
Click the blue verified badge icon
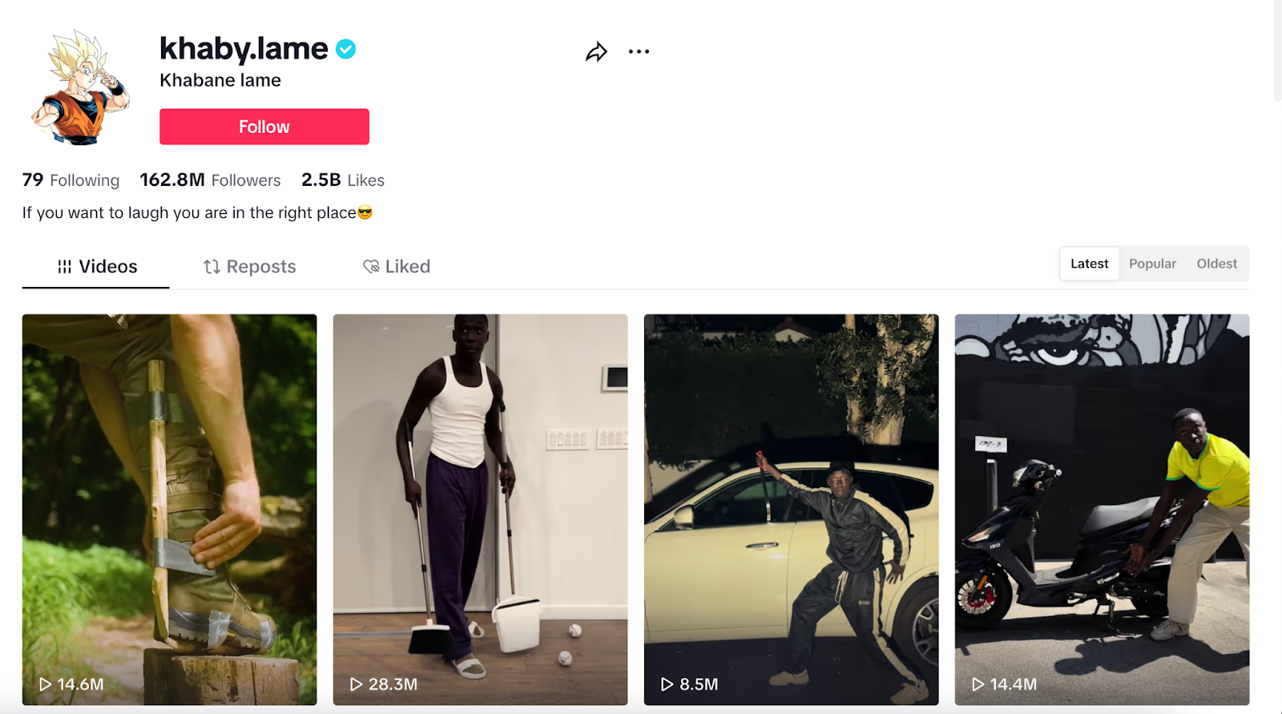pos(345,49)
